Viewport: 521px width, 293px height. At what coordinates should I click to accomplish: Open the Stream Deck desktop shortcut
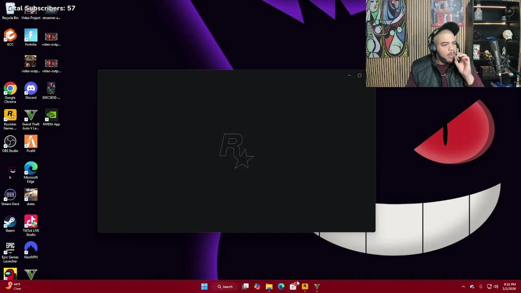click(10, 197)
